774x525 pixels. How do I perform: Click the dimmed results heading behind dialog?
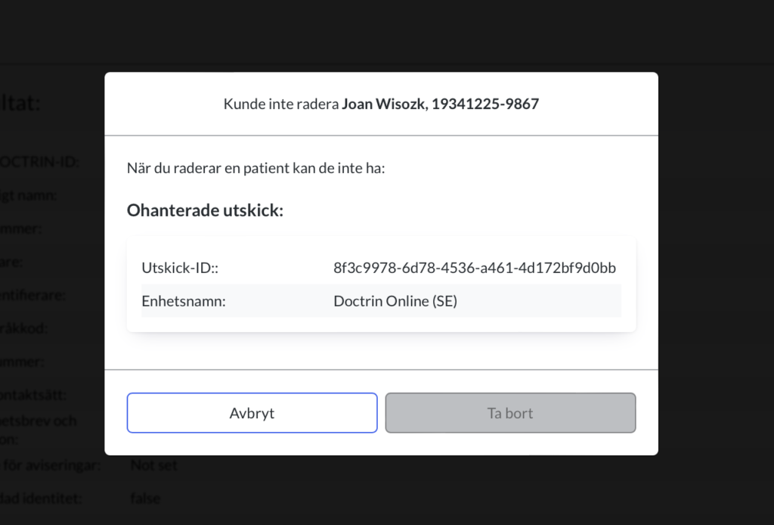tap(20, 103)
